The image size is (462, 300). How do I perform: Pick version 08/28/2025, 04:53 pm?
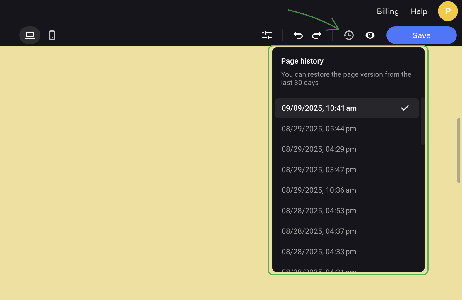pyautogui.click(x=319, y=211)
